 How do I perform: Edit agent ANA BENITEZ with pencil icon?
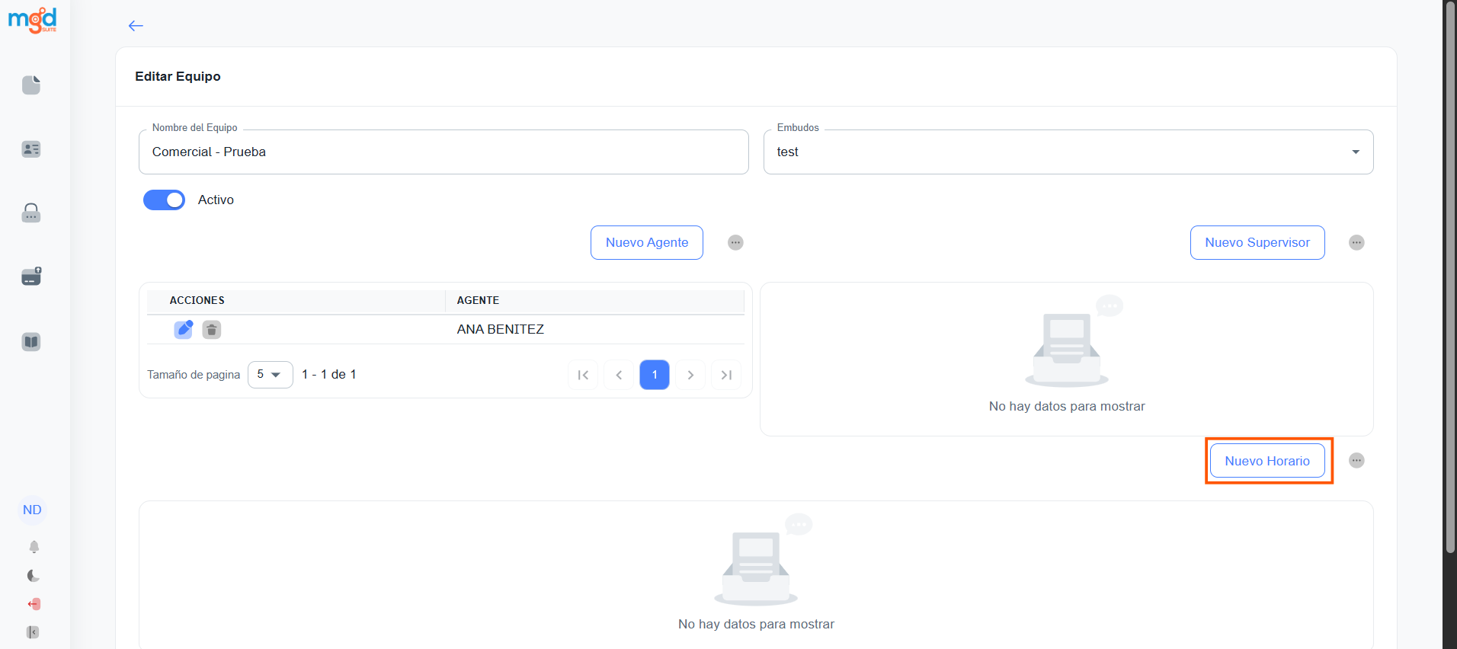184,329
